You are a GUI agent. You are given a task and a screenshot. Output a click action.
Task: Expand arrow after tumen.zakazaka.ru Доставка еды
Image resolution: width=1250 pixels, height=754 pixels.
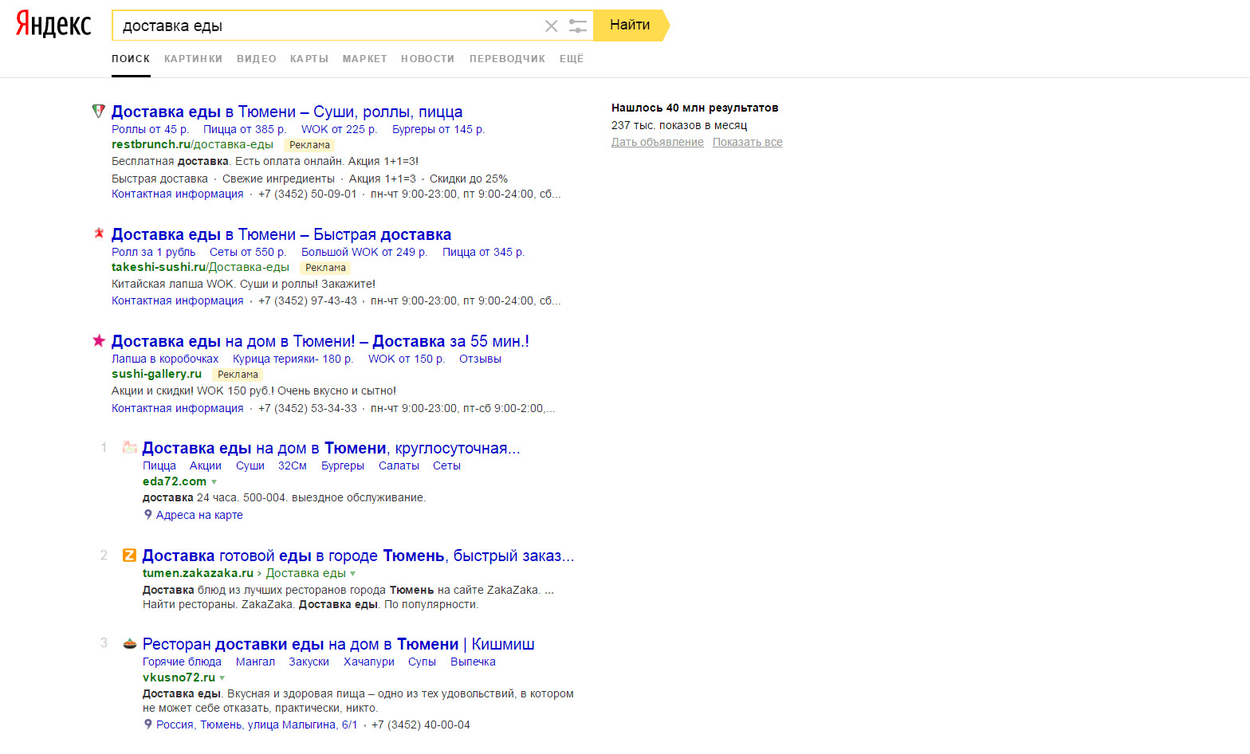(x=353, y=574)
